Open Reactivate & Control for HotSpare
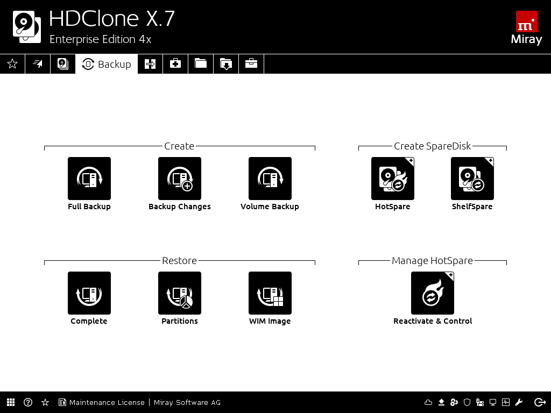 (433, 293)
